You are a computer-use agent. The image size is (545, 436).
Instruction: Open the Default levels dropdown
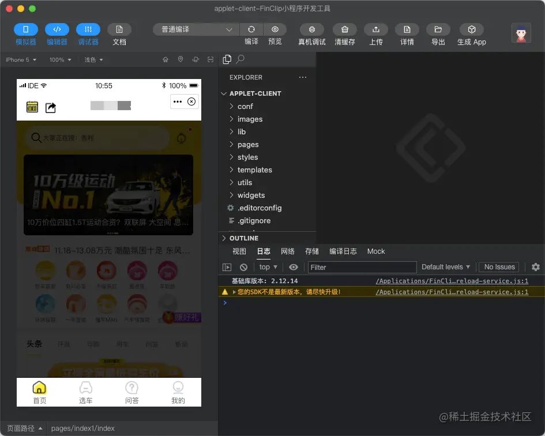click(446, 267)
